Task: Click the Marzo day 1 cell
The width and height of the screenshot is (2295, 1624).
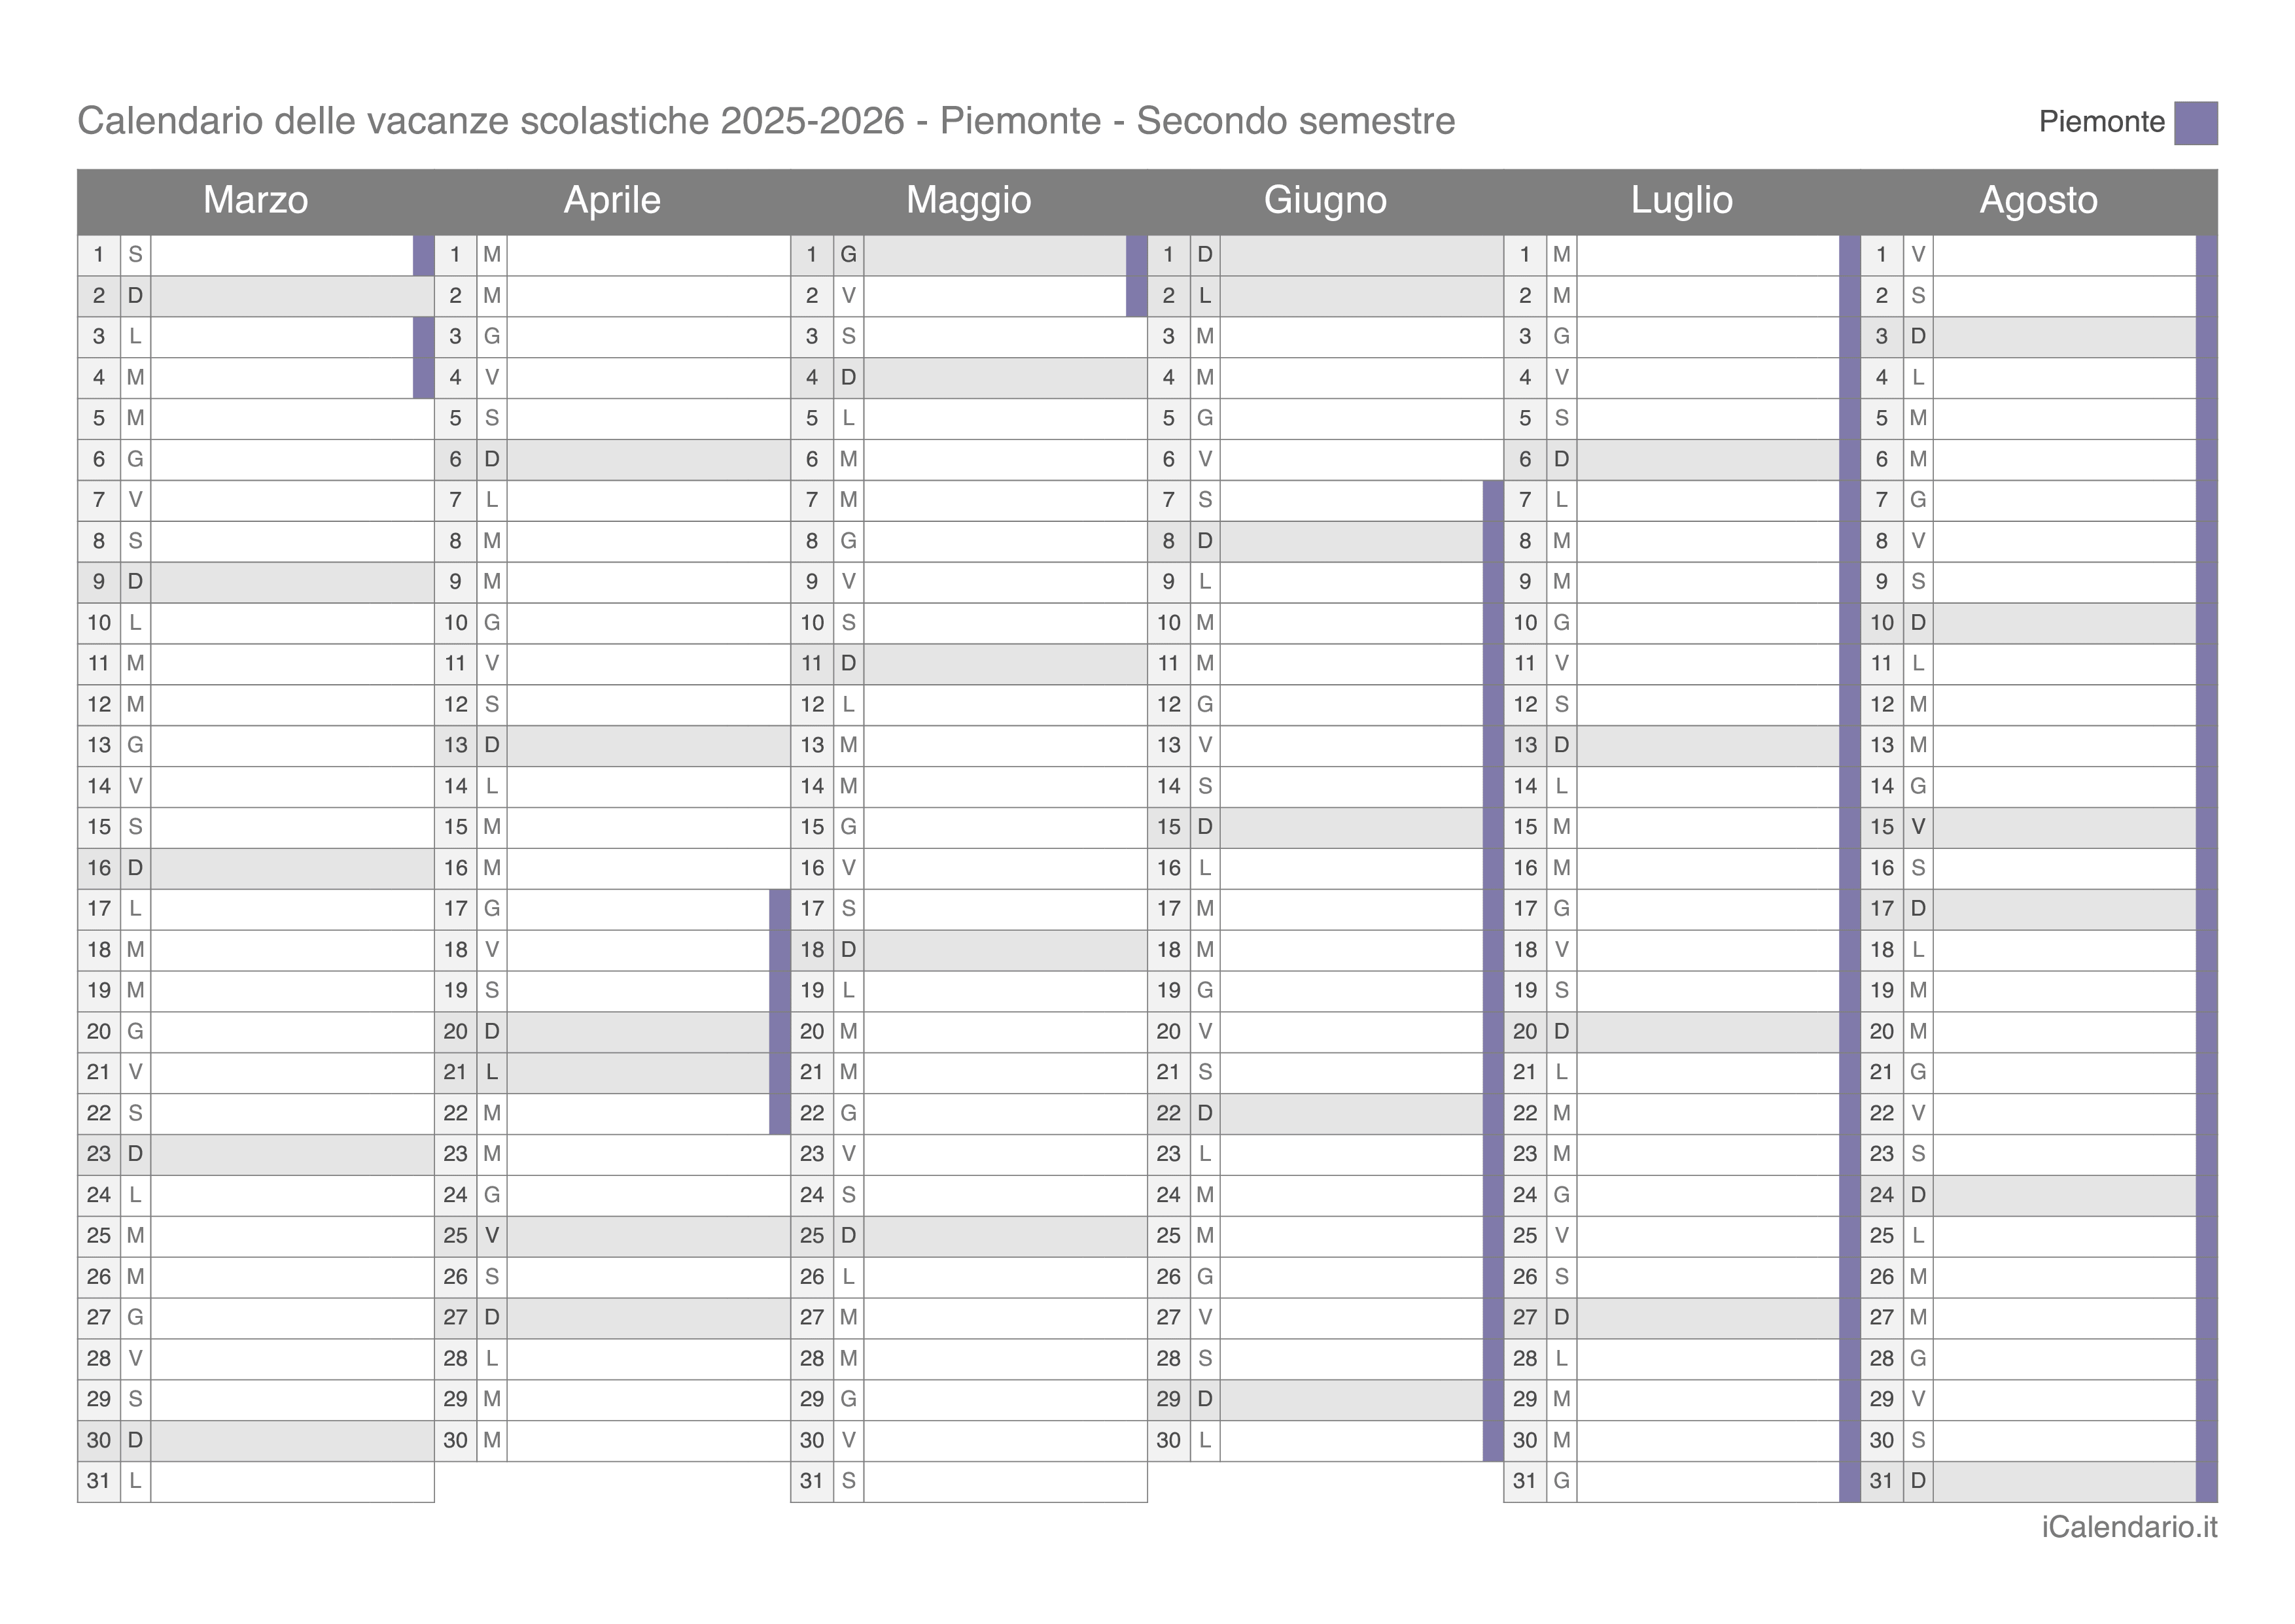Action: (x=256, y=255)
